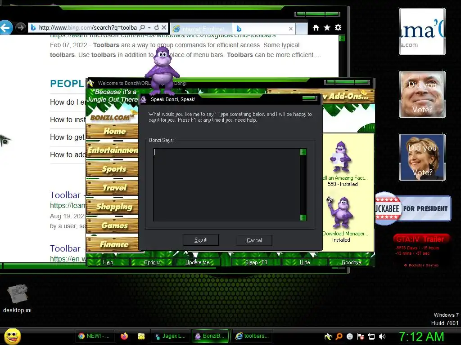The height and width of the screenshot is (345, 461).
Task: Switch to Jagex Launcher taskbar item
Action: point(171,336)
